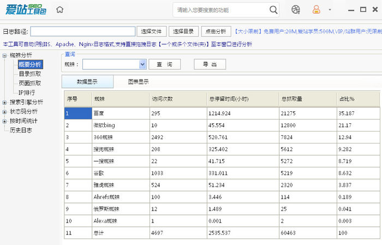Click the 导出 export button
Image resolution: width=382 pixels, height=245 pixels.
pyautogui.click(x=210, y=64)
